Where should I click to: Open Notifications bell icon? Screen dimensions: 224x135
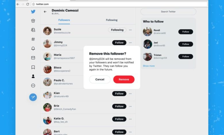click(x=33, y=49)
